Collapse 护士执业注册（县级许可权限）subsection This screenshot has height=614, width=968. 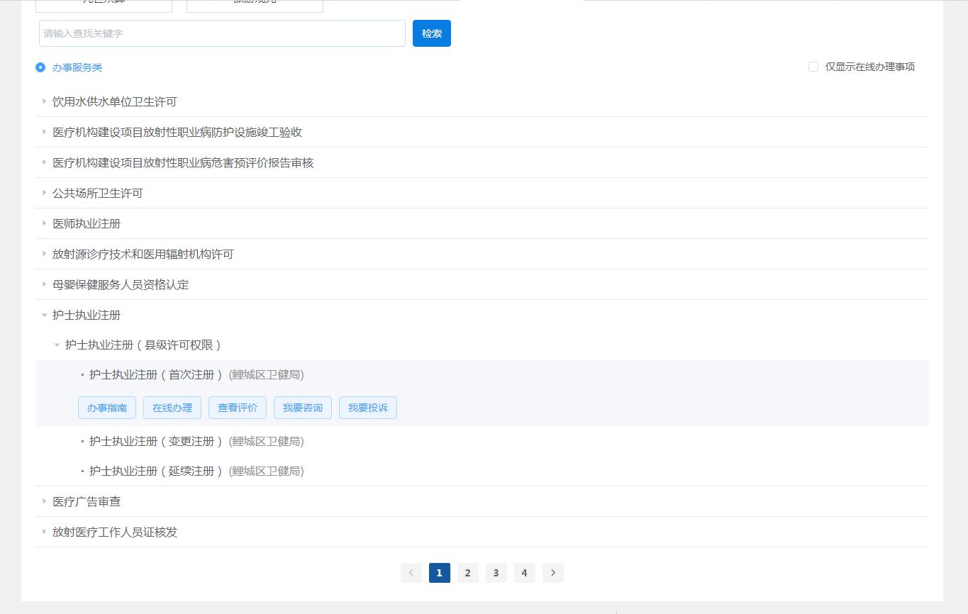pos(57,345)
